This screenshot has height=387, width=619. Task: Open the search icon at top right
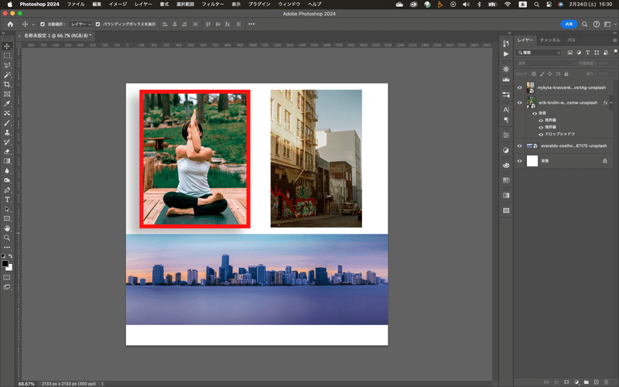tap(586, 24)
